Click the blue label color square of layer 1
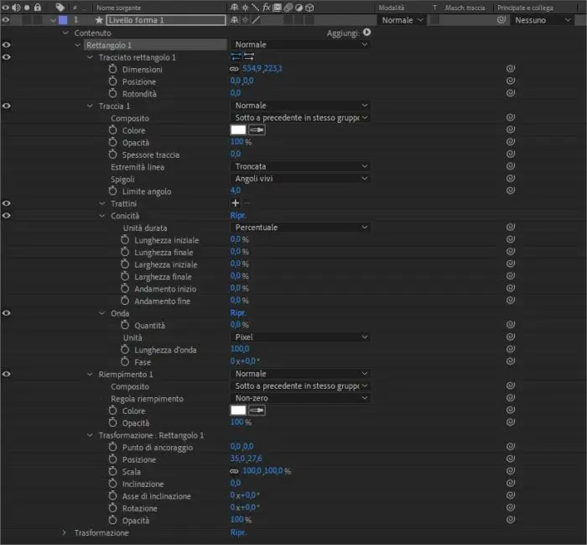587x545 pixels. 63,20
